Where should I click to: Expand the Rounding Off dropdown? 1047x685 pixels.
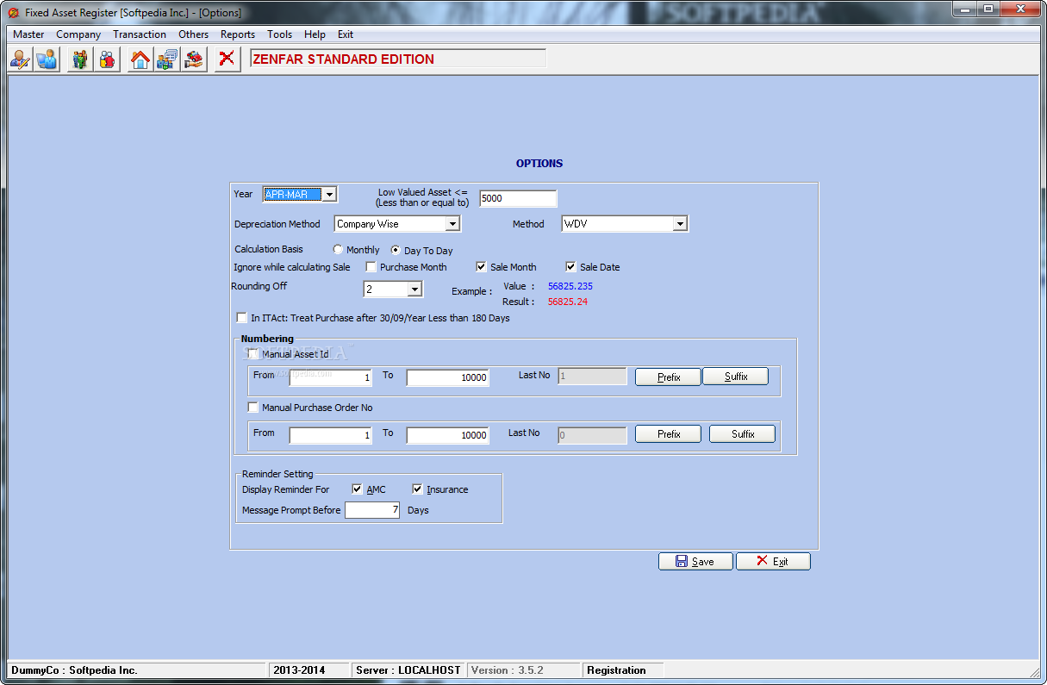pos(414,290)
